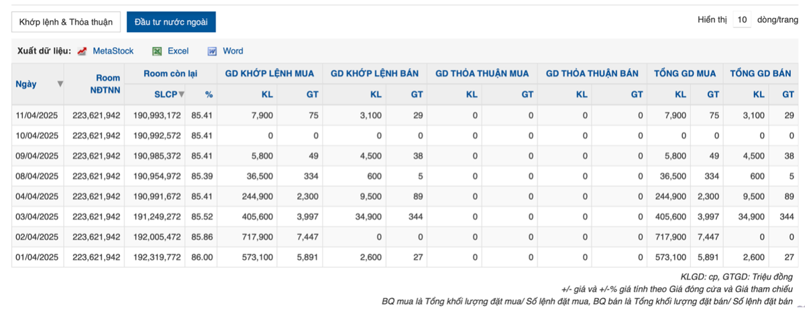Click the GD KHỚP LỆNH MUA header

(268, 73)
